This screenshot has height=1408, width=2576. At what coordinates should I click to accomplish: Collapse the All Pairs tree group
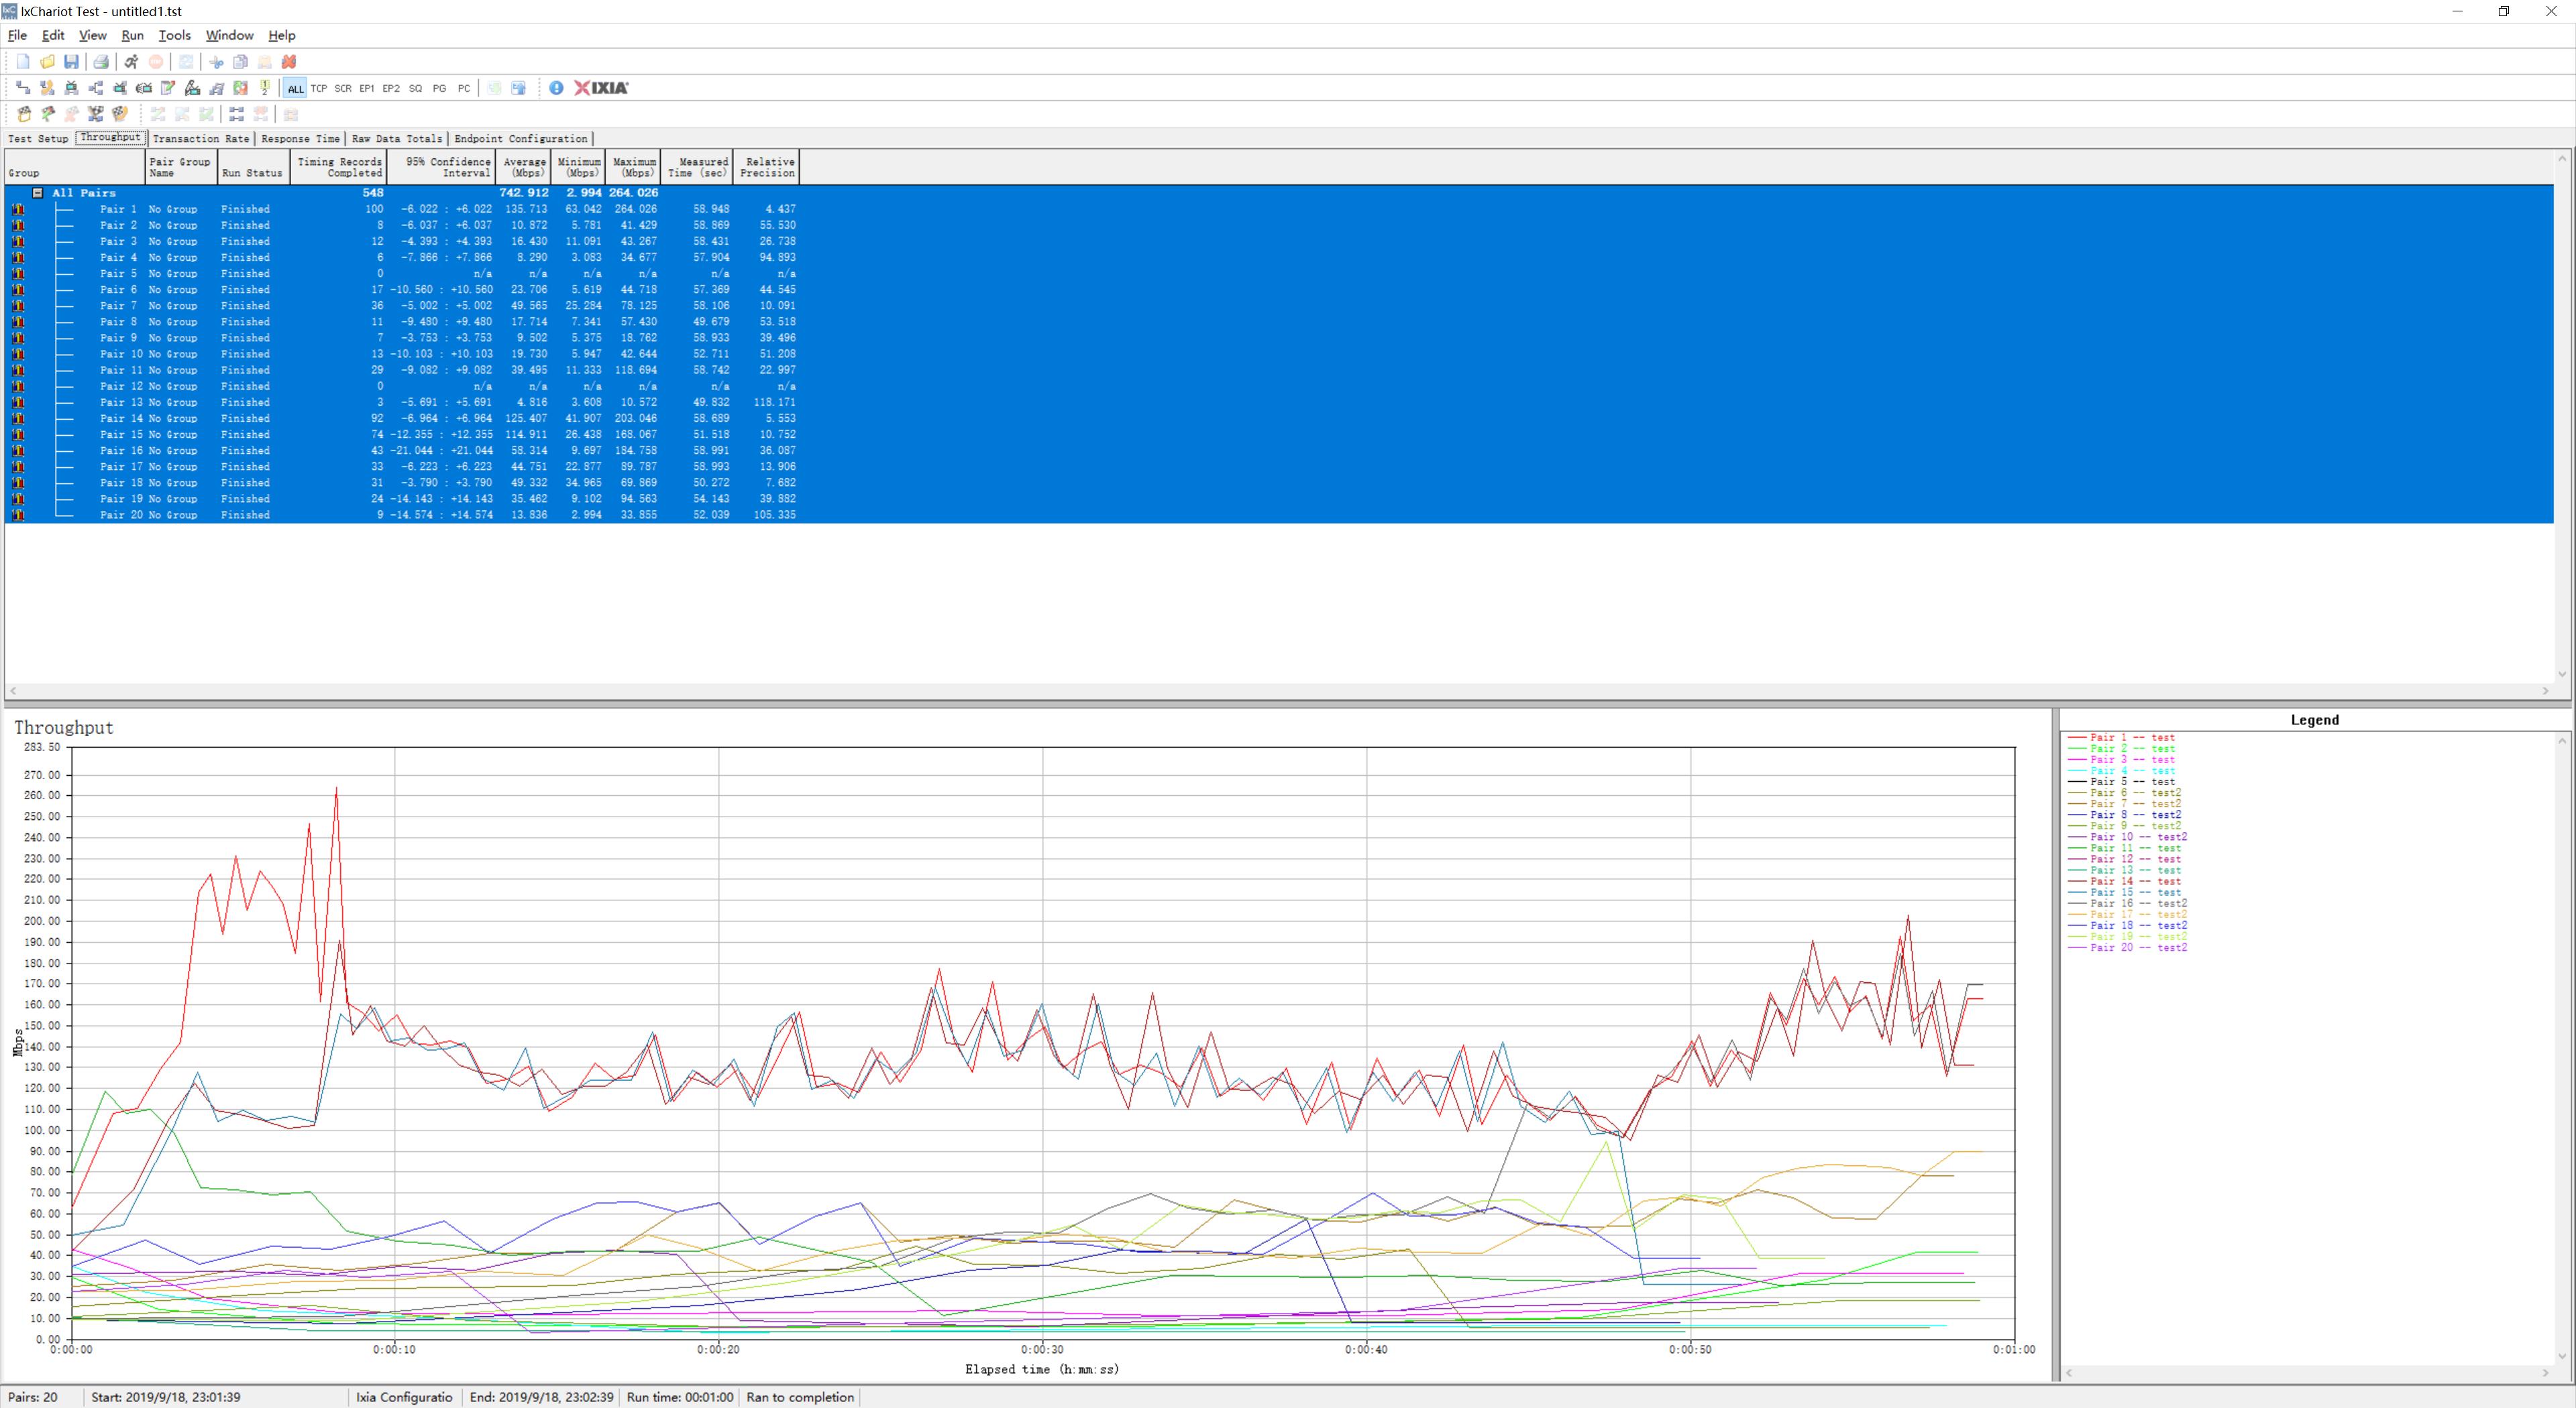37,193
